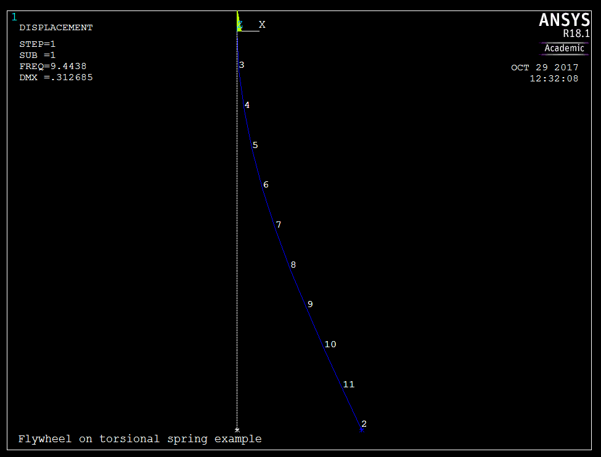Select node 11 near the beam end
Image resolution: width=601 pixels, height=457 pixels.
[348, 385]
